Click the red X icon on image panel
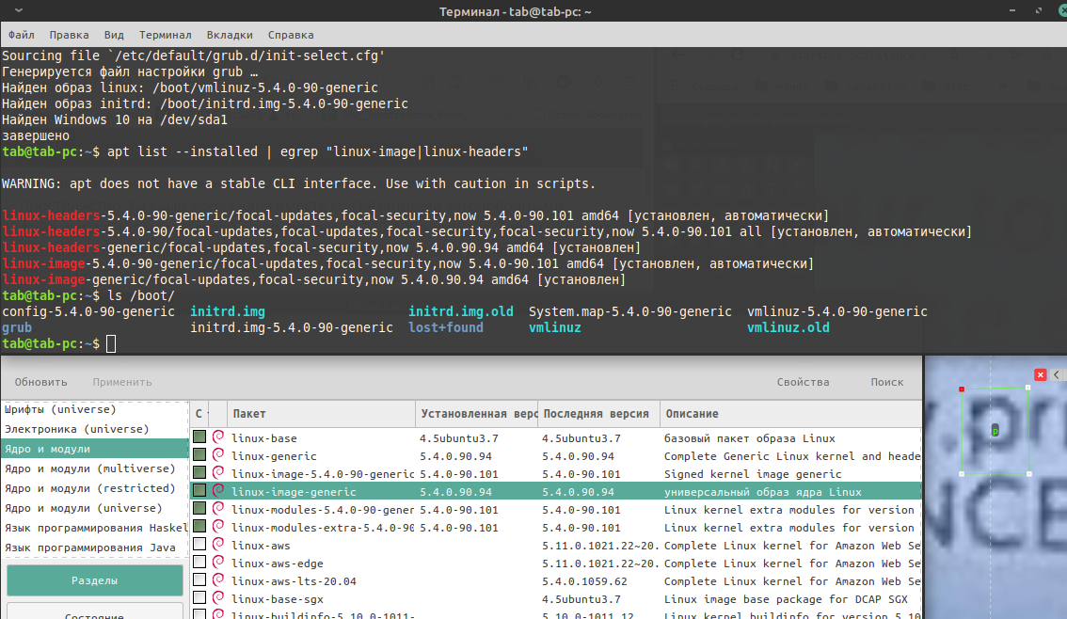 (x=1041, y=374)
